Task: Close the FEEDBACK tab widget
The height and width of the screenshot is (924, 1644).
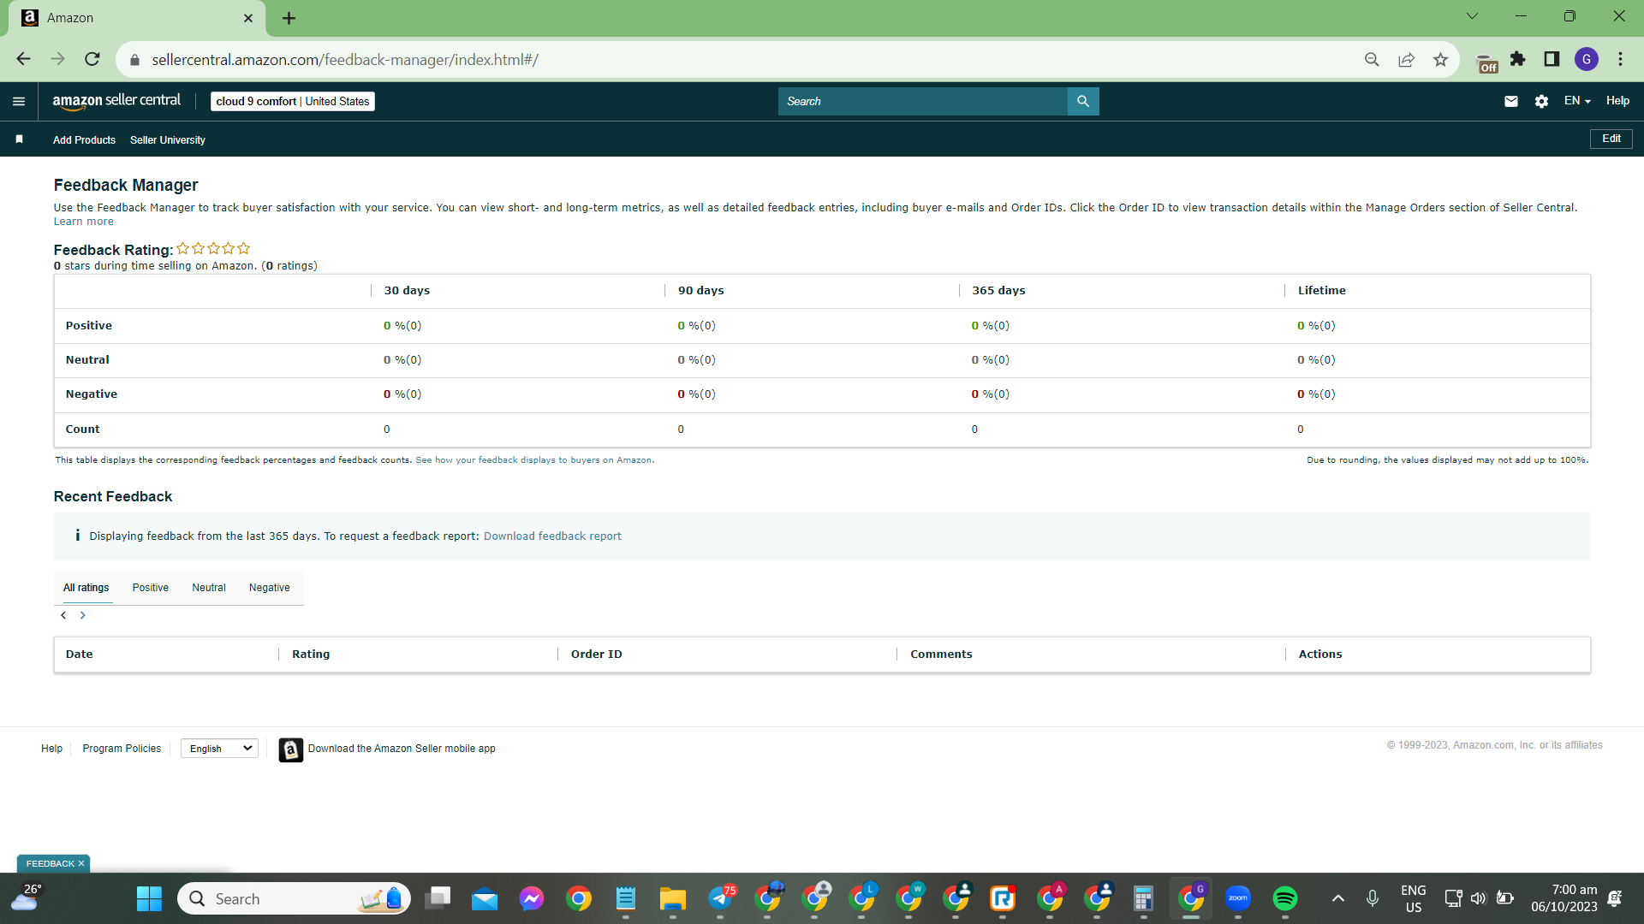Action: coord(81,863)
